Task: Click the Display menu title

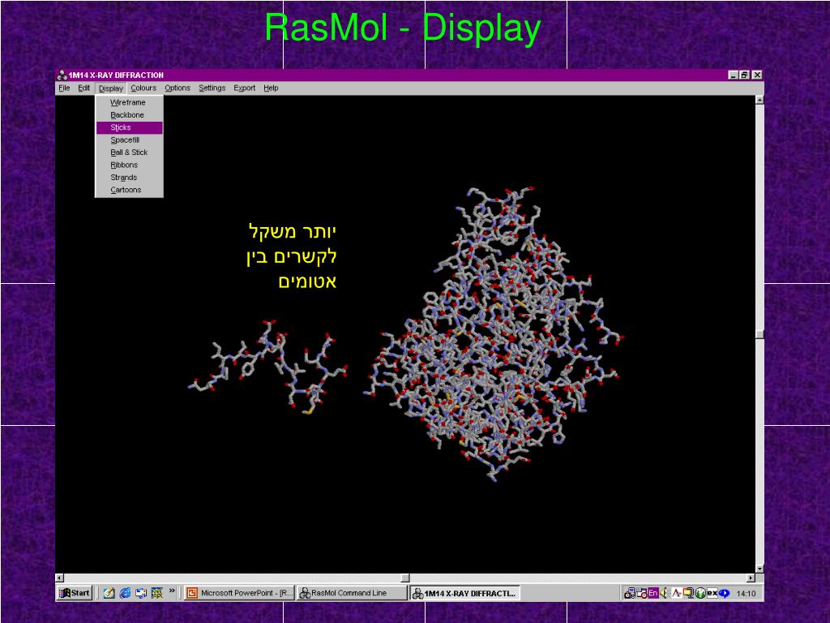Action: click(110, 88)
